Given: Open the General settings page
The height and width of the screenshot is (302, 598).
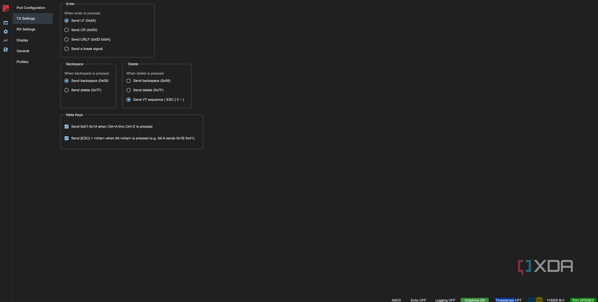Looking at the screenshot, I should click(x=33, y=51).
